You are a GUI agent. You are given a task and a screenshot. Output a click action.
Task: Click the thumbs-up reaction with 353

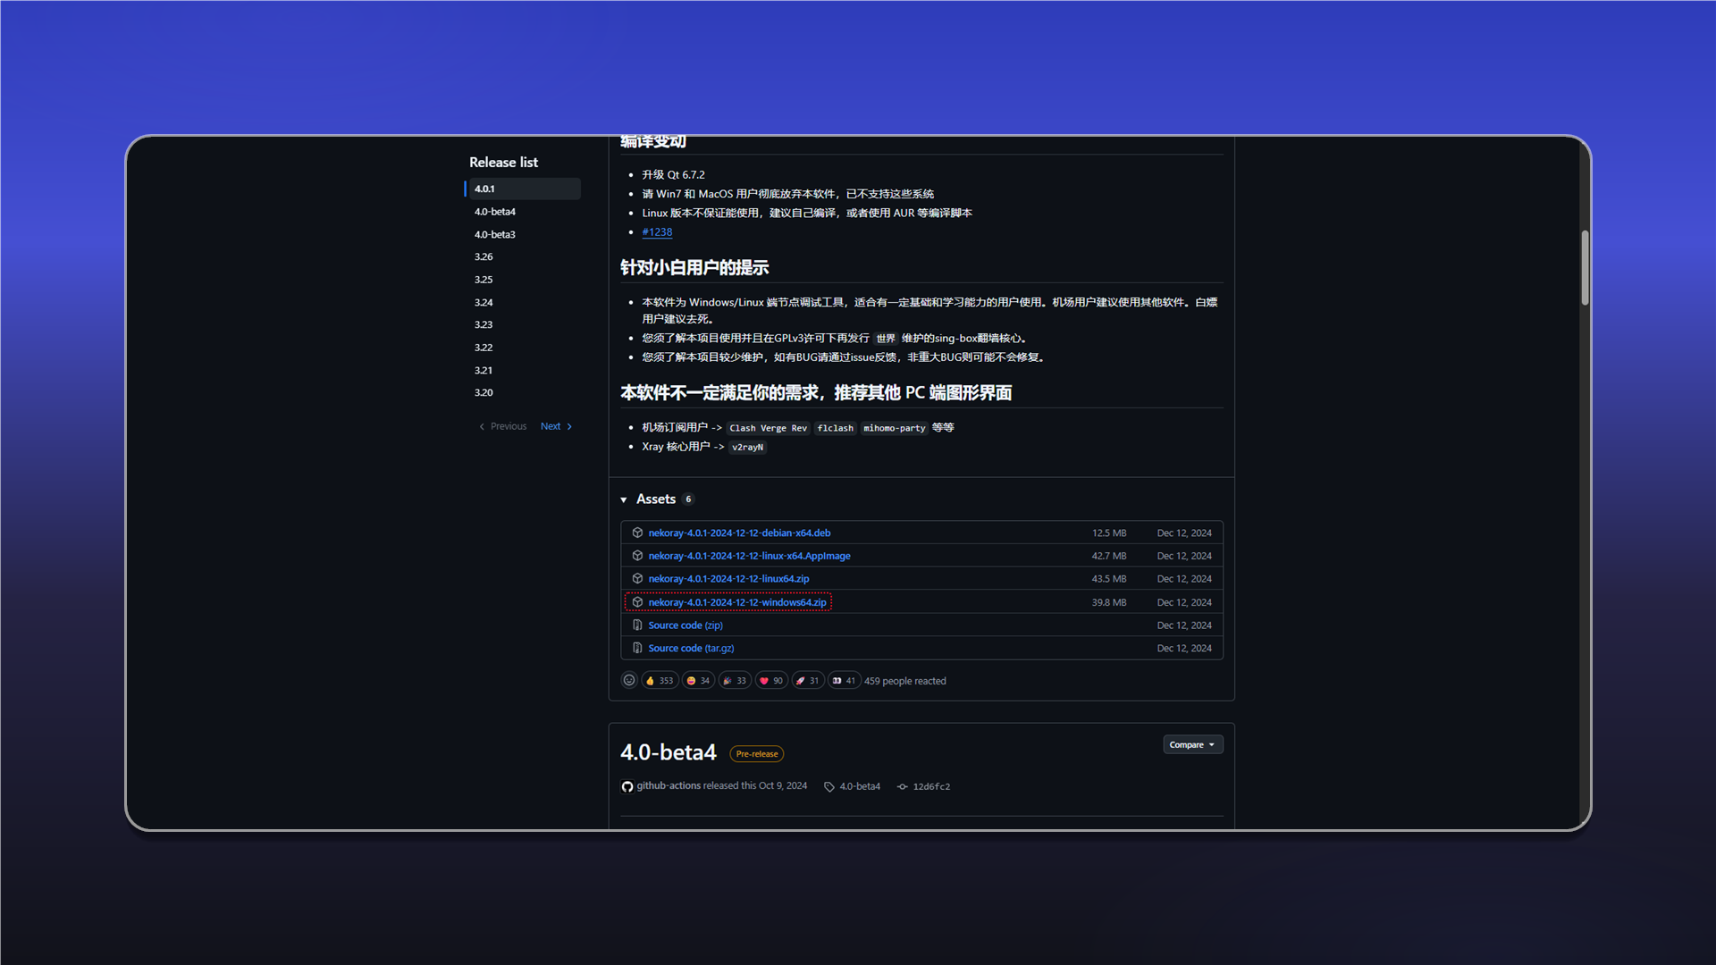660,681
